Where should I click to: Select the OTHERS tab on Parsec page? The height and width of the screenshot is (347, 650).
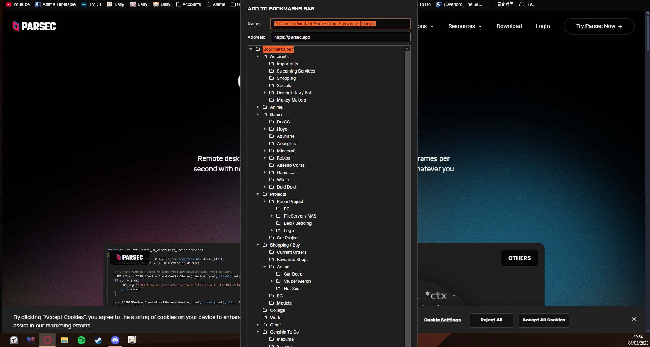pos(519,258)
